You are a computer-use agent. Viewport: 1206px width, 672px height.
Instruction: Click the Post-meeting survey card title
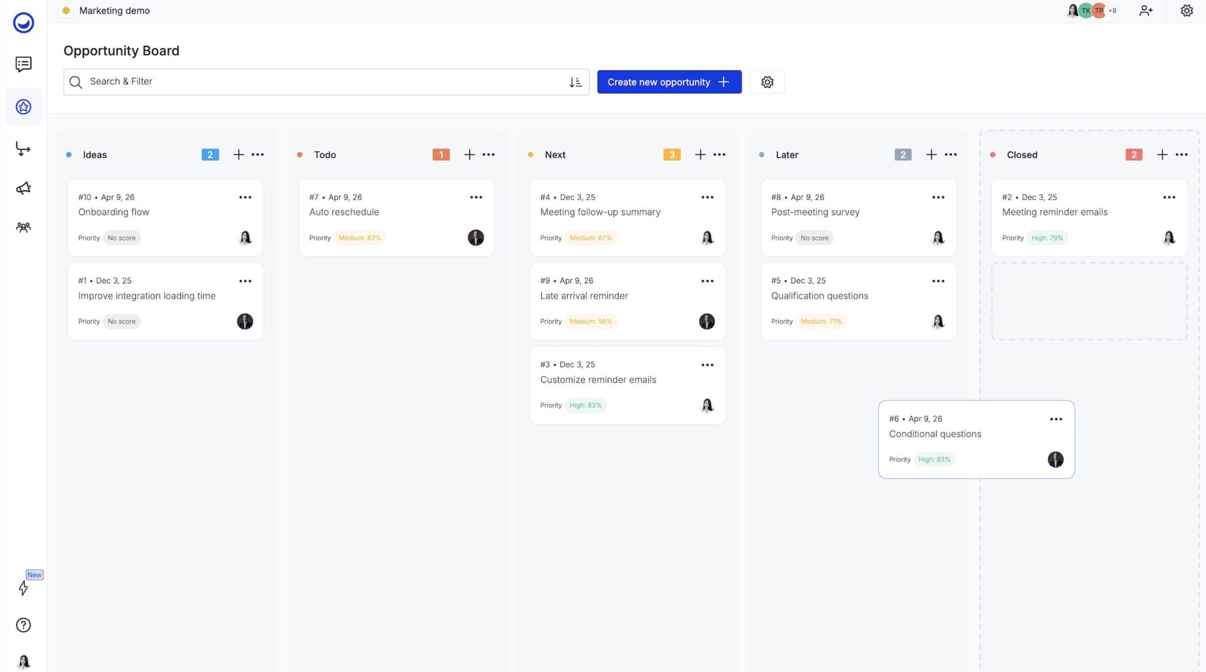point(815,212)
